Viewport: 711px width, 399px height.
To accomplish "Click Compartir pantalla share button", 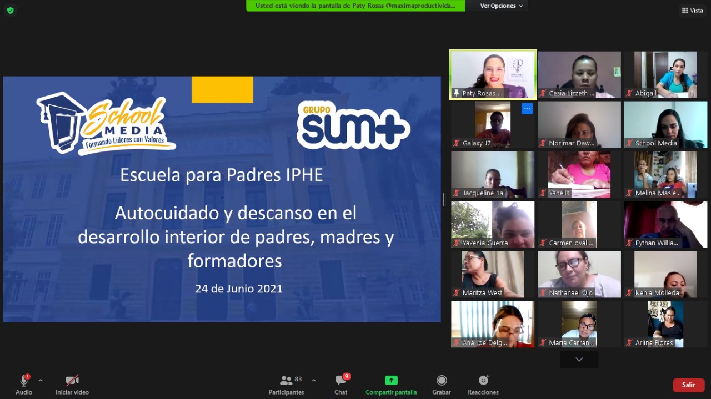I will pyautogui.click(x=391, y=385).
